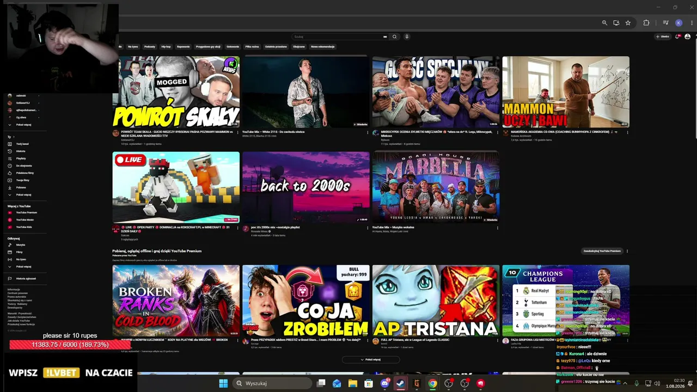Activate voice search microphone on YouTube
This screenshot has height=392, width=697.
pyautogui.click(x=407, y=36)
